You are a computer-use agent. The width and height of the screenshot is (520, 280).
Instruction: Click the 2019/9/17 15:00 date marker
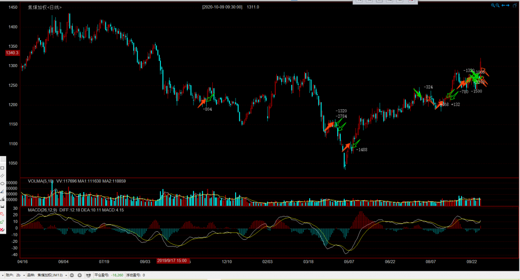[x=173, y=261]
